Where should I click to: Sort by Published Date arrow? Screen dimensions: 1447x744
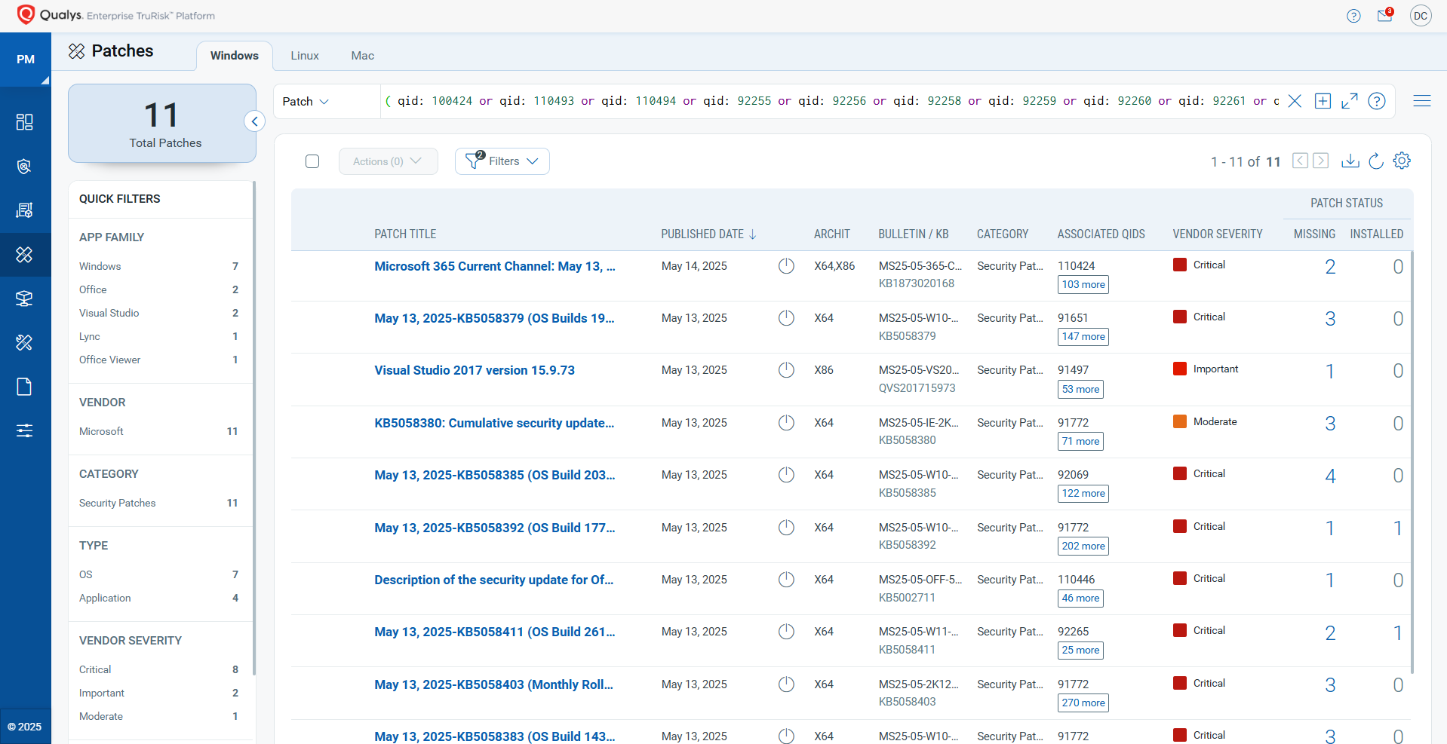pos(752,234)
